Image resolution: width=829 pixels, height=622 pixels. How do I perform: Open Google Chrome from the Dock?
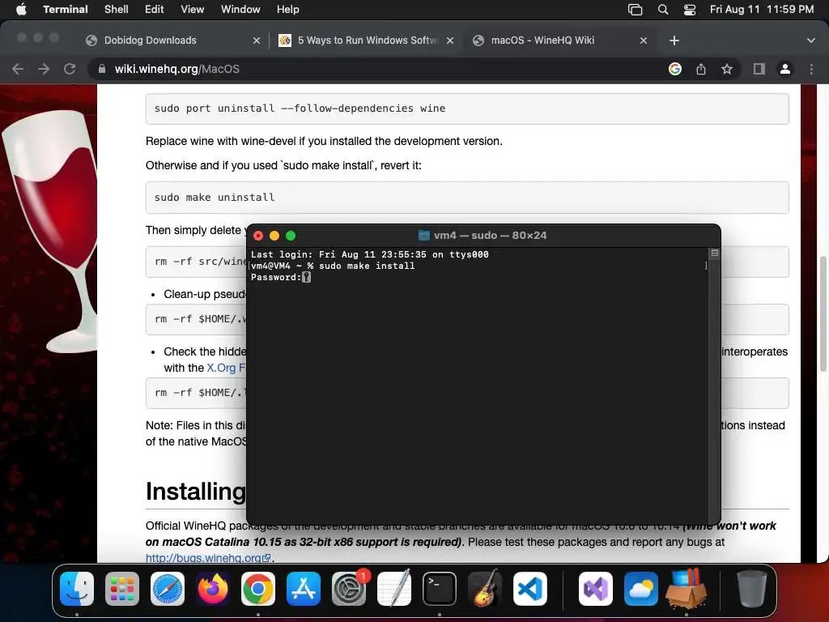[258, 589]
